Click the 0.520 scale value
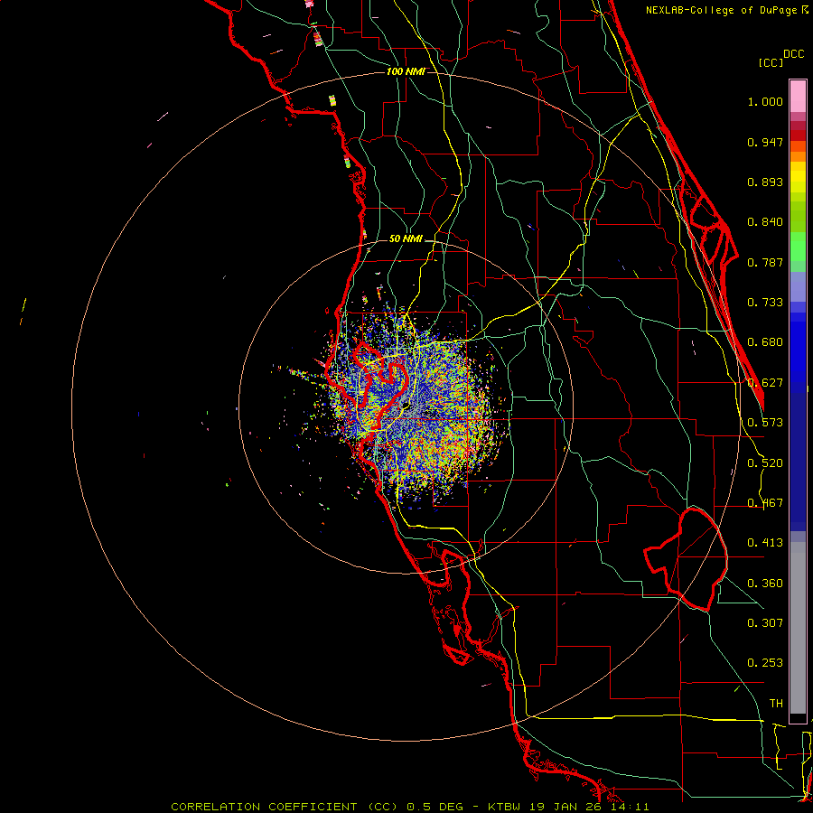This screenshot has width=813, height=813. (x=765, y=463)
